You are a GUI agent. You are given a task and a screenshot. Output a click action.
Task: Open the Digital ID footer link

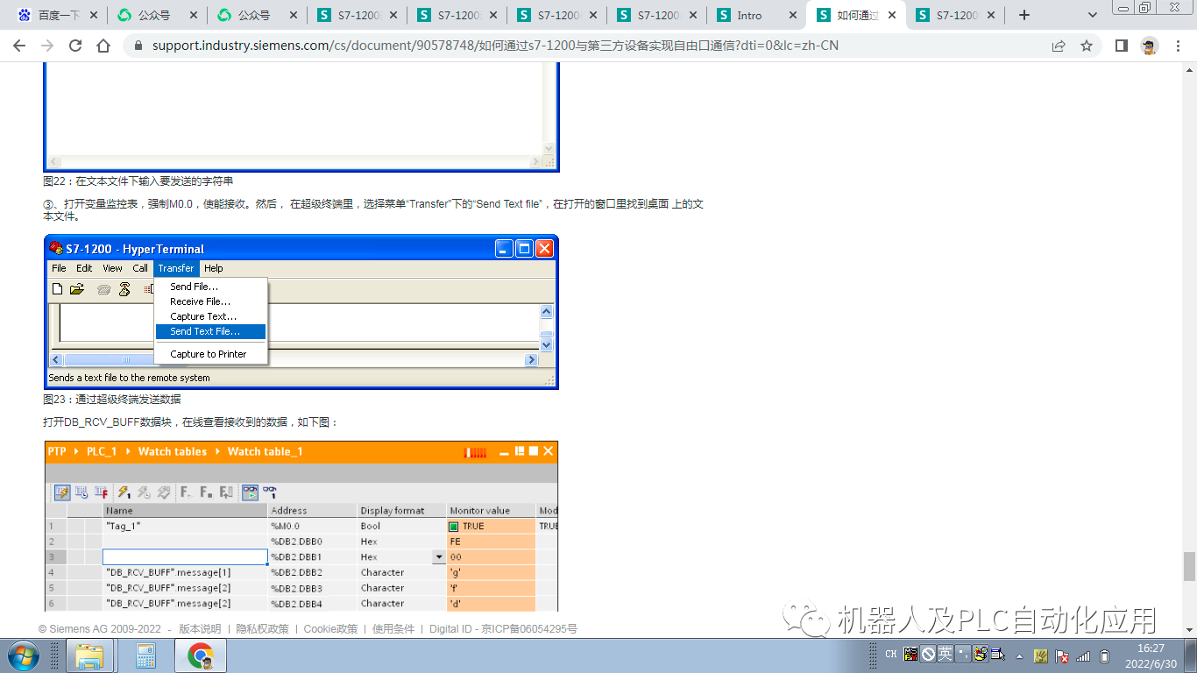tap(450, 629)
